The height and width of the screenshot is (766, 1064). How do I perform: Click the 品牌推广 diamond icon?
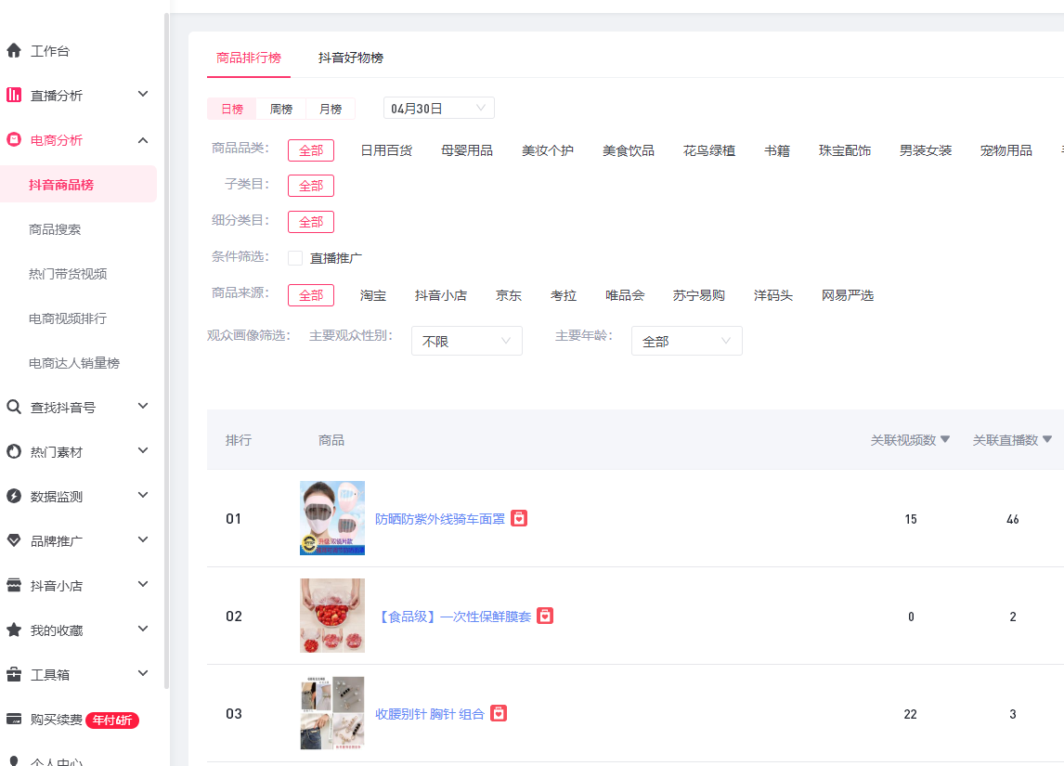(x=14, y=540)
